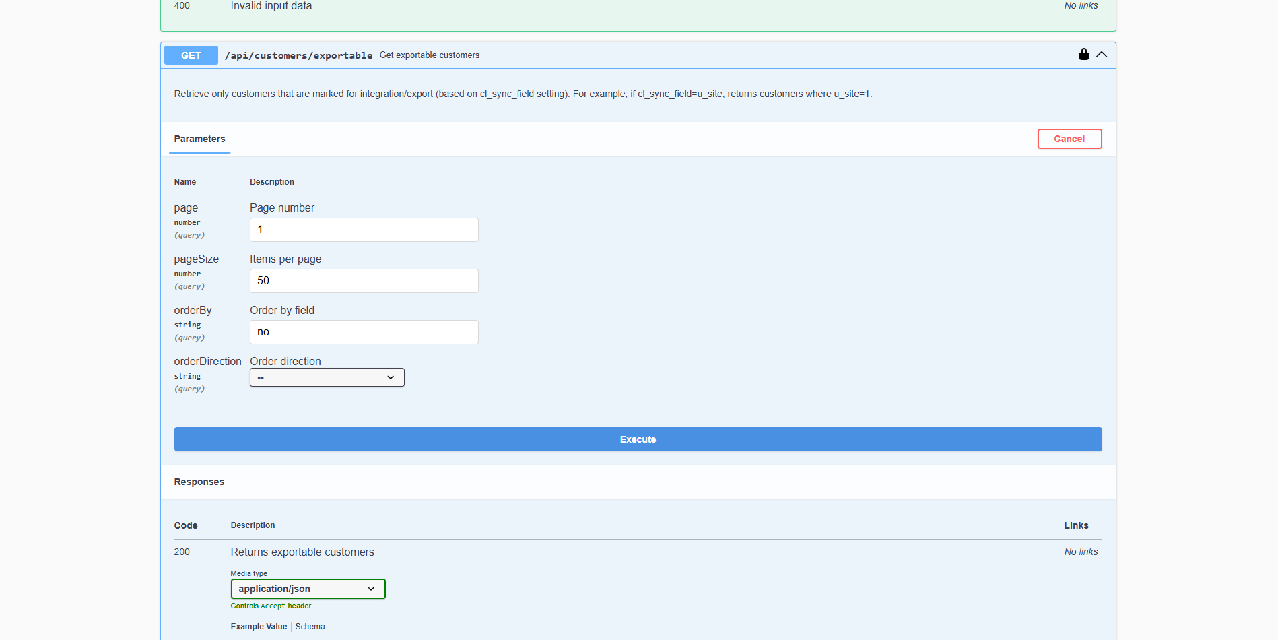Click the pageSize input showing 50

click(364, 281)
